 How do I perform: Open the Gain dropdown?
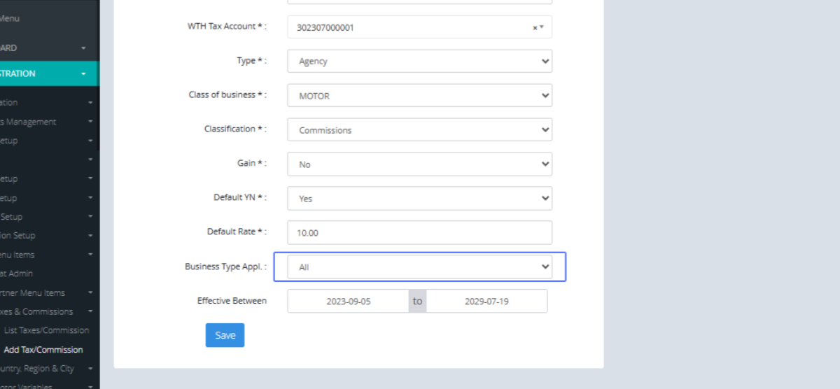[x=419, y=164]
